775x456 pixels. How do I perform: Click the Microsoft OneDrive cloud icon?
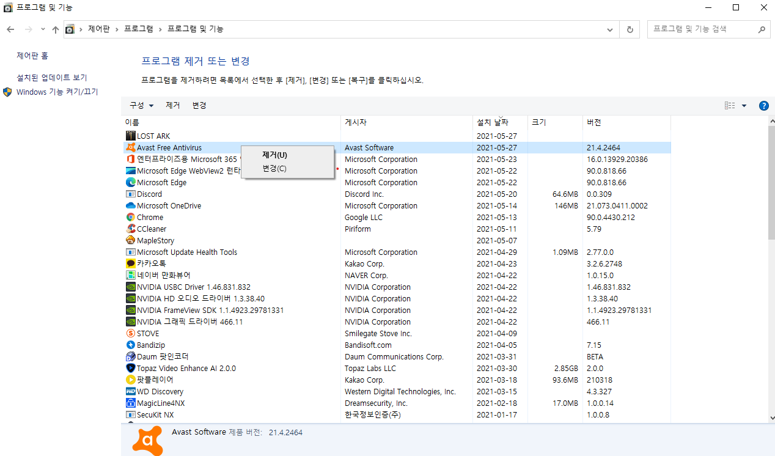130,205
